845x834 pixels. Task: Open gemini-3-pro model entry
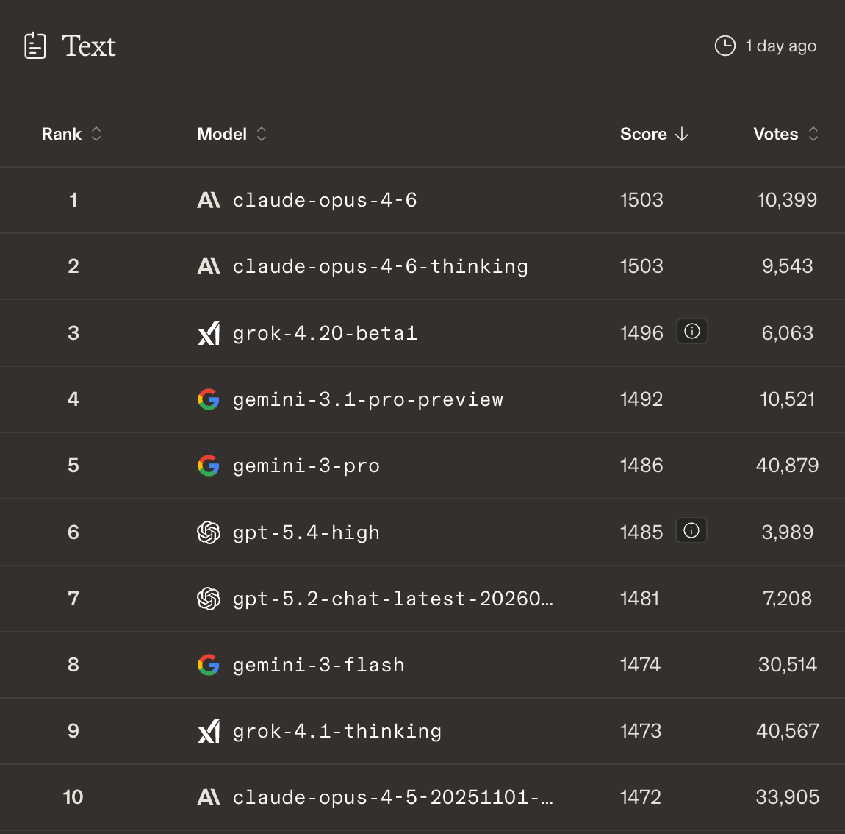click(306, 466)
